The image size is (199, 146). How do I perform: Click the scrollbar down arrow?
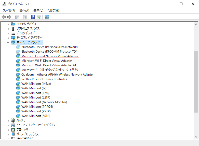coord(196,137)
